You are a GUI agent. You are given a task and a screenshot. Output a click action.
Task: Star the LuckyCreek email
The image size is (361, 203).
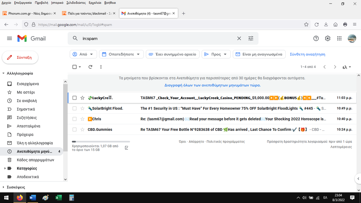coord(82,98)
